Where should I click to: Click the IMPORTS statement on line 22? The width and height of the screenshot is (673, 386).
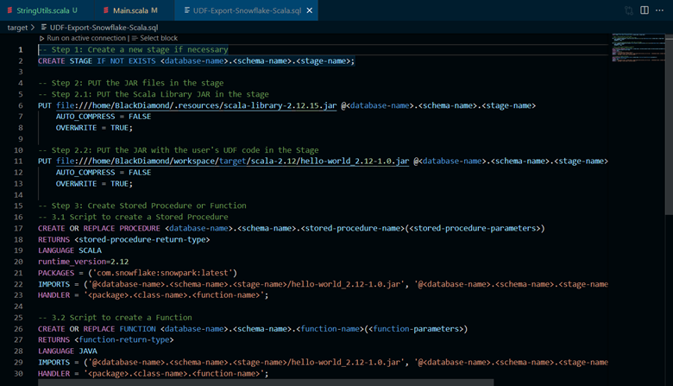point(323,284)
